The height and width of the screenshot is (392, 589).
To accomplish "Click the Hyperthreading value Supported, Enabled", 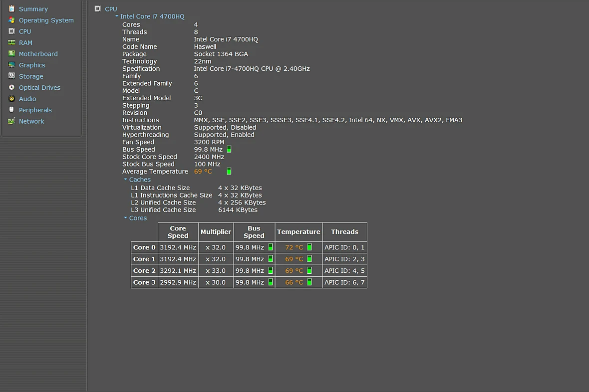I will pyautogui.click(x=224, y=135).
